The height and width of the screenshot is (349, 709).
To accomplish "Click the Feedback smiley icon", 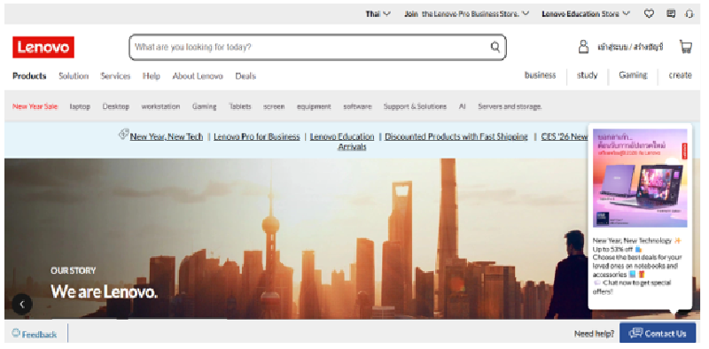I will [x=16, y=333].
